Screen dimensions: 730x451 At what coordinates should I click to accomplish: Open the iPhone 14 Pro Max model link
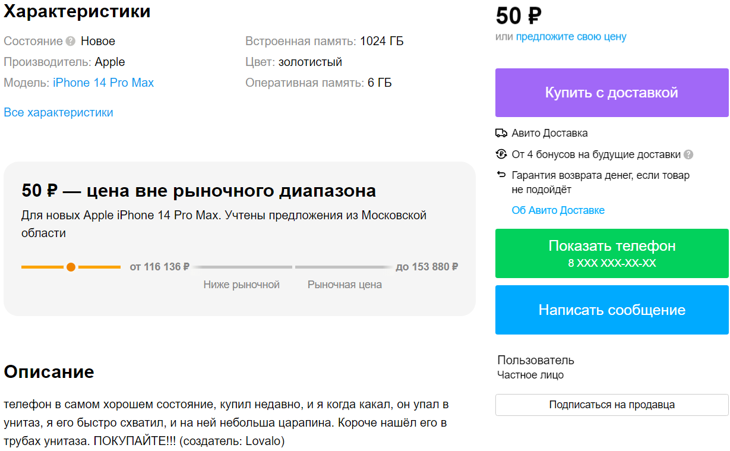pyautogui.click(x=103, y=83)
